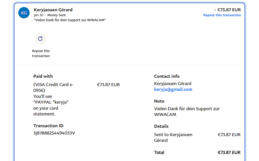Click the VISA Credit Card x-0956 text

pyautogui.click(x=53, y=87)
